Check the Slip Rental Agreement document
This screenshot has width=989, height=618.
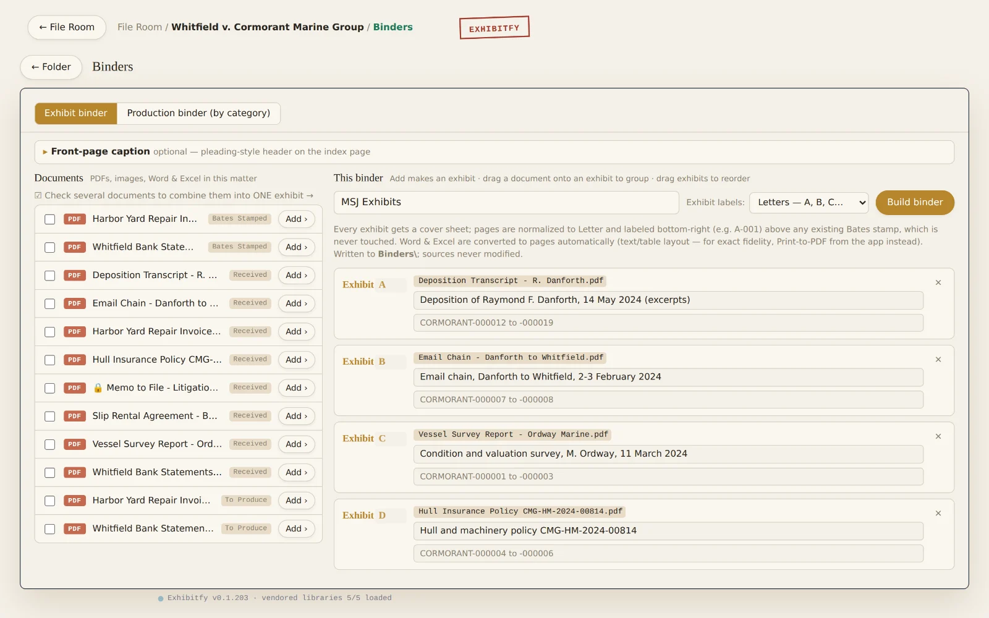[x=50, y=417]
